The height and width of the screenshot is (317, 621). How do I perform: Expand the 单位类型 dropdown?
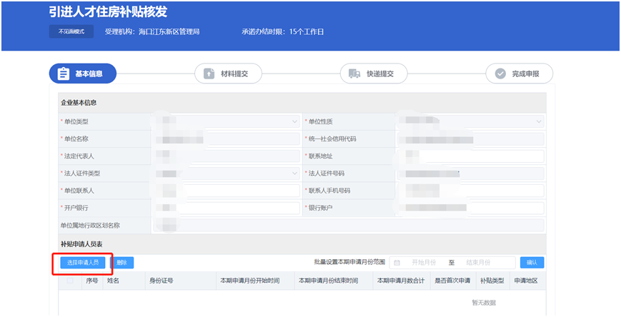click(x=294, y=122)
